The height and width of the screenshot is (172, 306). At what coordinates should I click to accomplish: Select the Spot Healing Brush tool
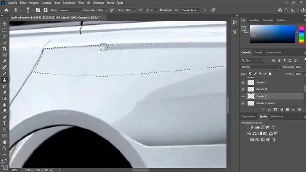(x=4, y=67)
